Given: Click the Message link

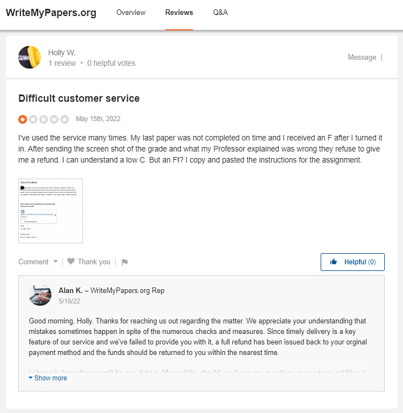Looking at the screenshot, I should pyautogui.click(x=362, y=57).
